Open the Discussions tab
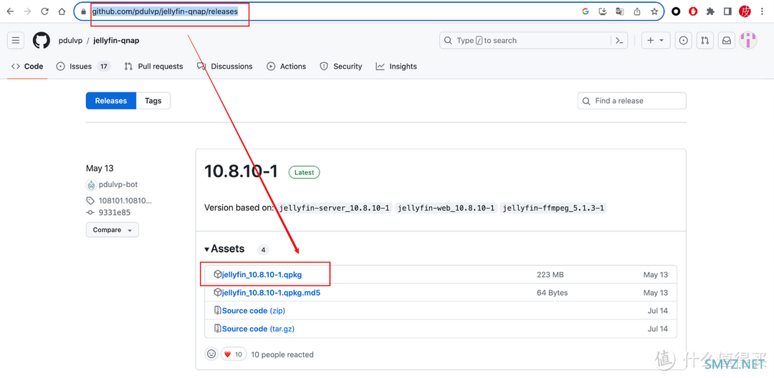Viewport: 774px width, 378px height. pyautogui.click(x=224, y=66)
